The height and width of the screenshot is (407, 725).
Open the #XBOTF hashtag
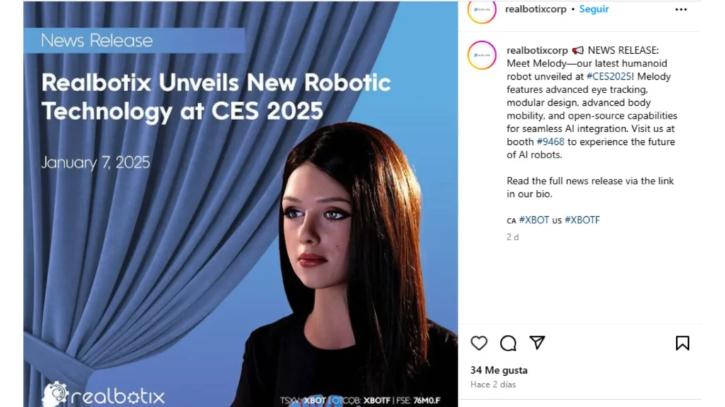(x=582, y=220)
